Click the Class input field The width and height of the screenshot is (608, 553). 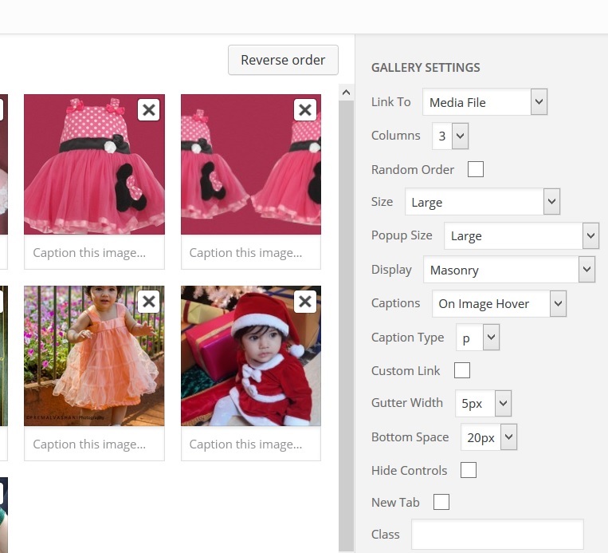497,535
